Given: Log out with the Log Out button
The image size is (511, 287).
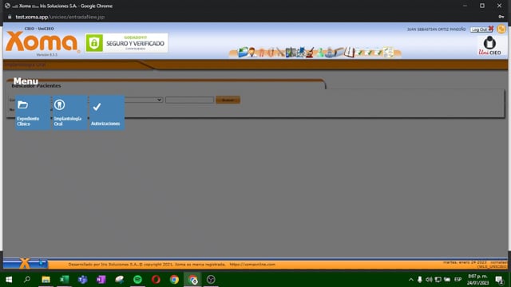Looking at the screenshot, I should click(481, 29).
